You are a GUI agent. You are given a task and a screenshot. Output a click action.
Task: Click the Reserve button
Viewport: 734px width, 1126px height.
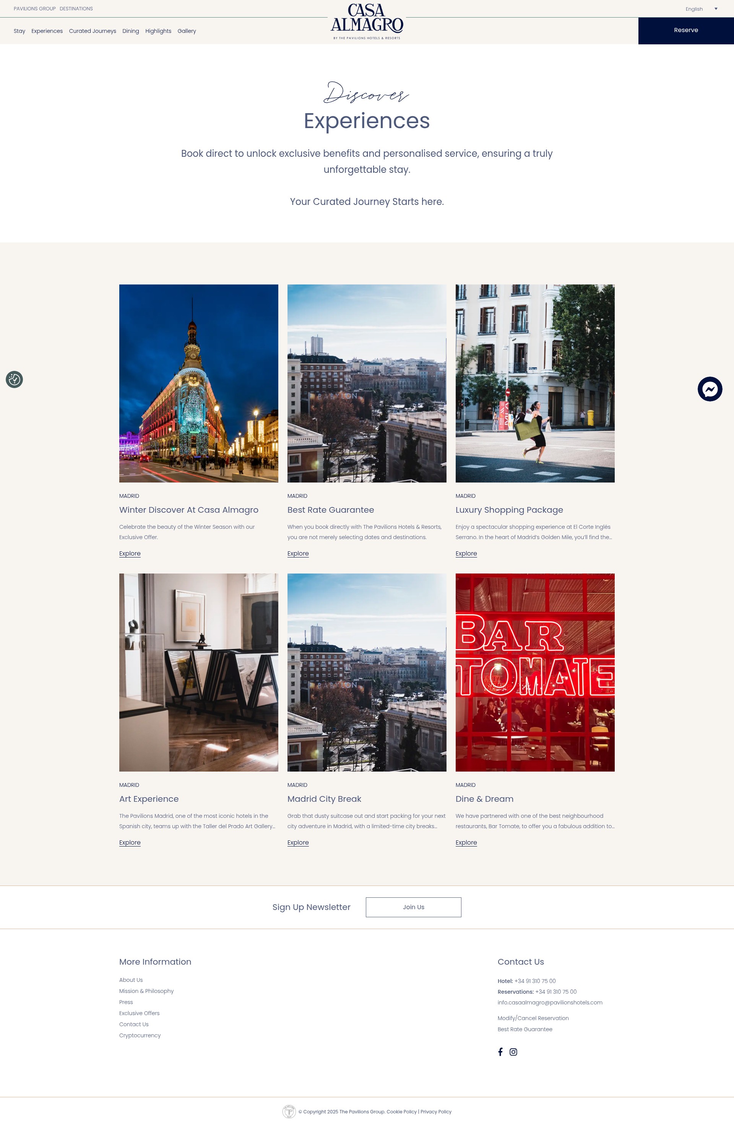click(686, 30)
